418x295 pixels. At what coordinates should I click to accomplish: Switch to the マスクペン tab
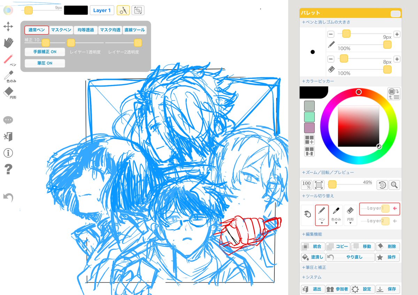[x=61, y=30]
